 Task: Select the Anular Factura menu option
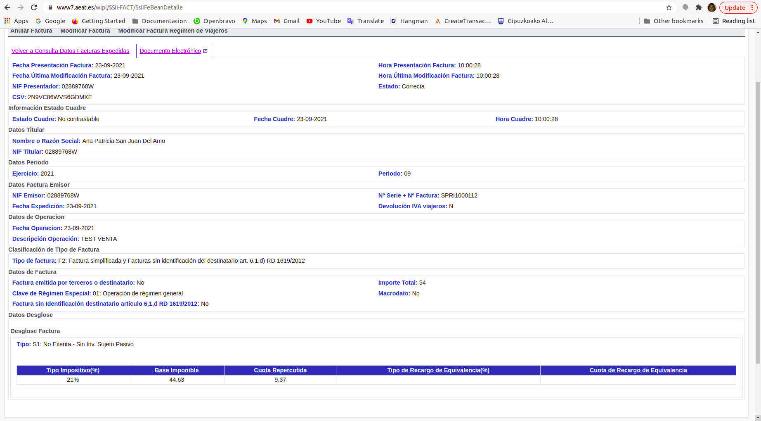point(31,31)
